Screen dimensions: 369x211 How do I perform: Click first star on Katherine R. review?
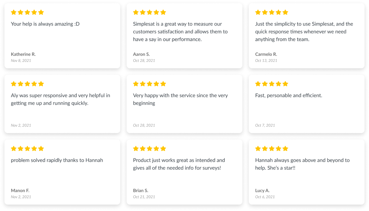pyautogui.click(x=14, y=12)
